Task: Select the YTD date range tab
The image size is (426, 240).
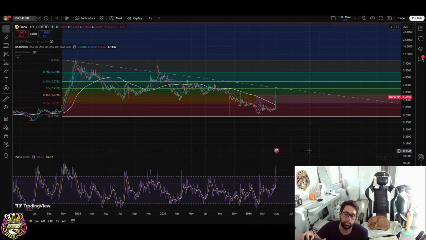Action: pos(50,221)
